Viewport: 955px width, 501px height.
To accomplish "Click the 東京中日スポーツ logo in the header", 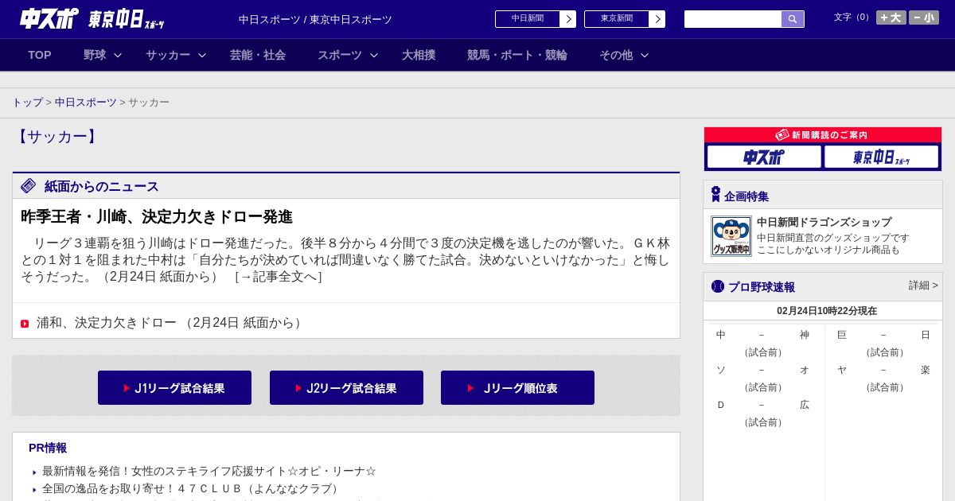I will 127,19.
